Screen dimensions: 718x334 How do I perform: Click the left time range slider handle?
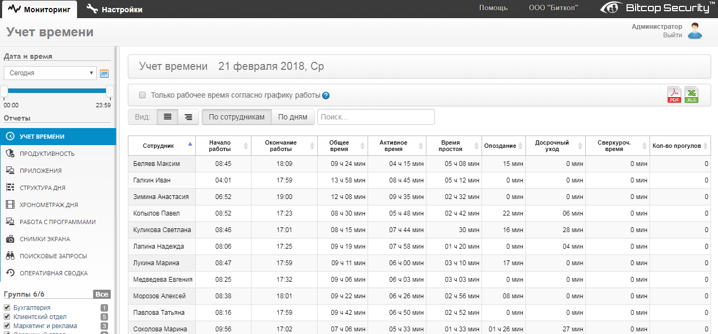(4, 91)
